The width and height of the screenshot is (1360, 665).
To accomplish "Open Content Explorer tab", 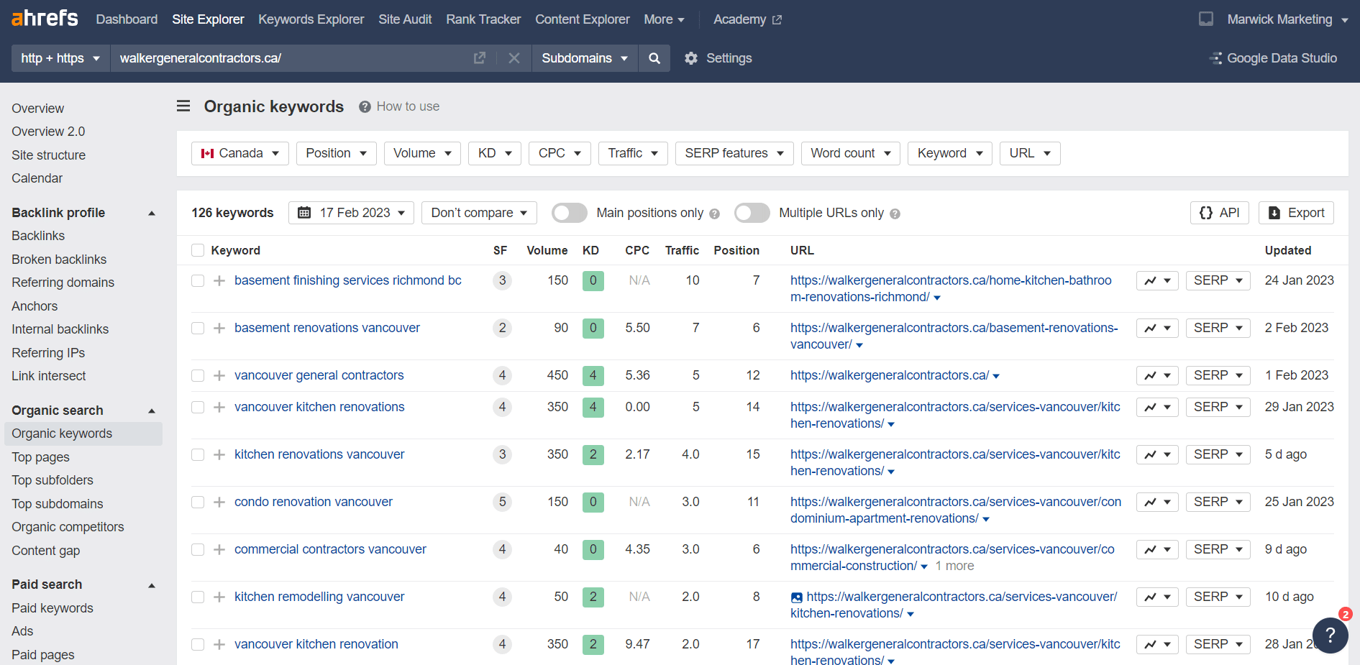I will 583,19.
